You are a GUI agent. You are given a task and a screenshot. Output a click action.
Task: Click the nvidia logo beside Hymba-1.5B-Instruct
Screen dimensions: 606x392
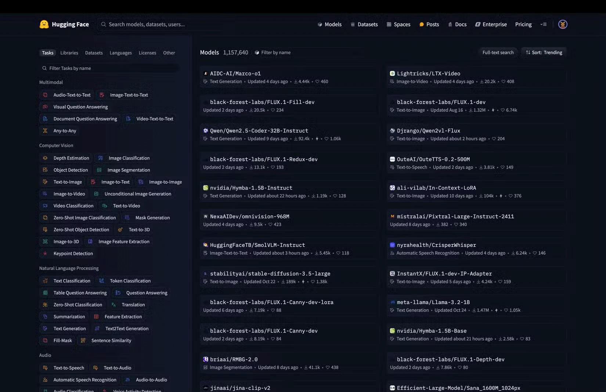tap(206, 188)
